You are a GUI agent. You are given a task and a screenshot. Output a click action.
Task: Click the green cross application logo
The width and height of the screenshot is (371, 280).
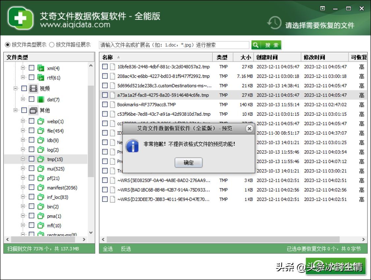click(20, 18)
